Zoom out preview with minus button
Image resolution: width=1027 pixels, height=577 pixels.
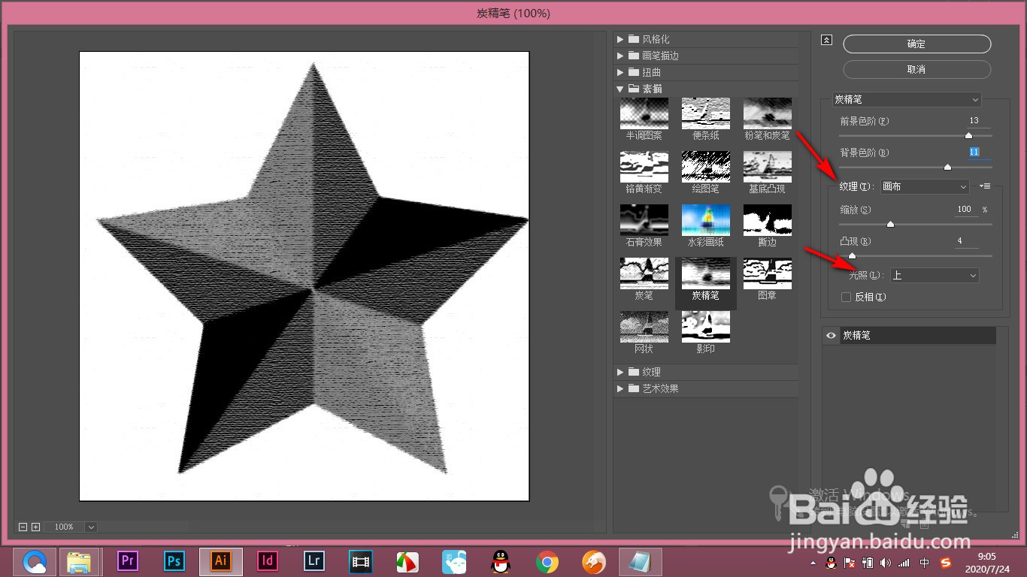pyautogui.click(x=23, y=527)
